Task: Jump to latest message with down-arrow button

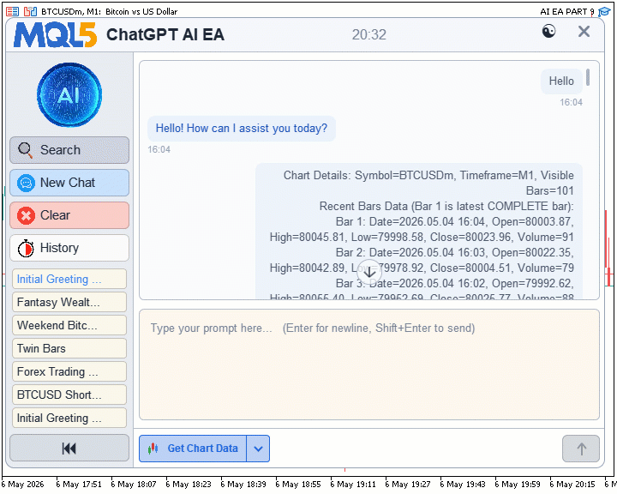Action: pyautogui.click(x=369, y=272)
